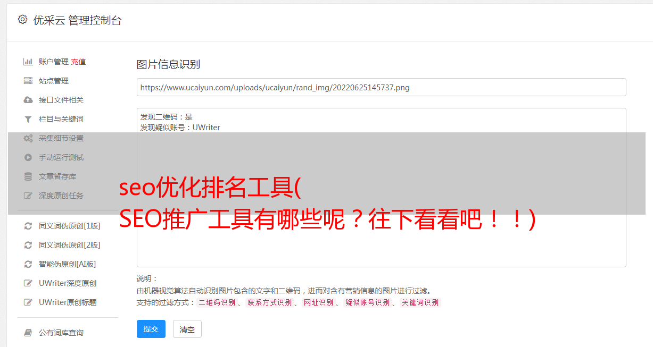Open 栏目与关键词 menu item

point(61,119)
